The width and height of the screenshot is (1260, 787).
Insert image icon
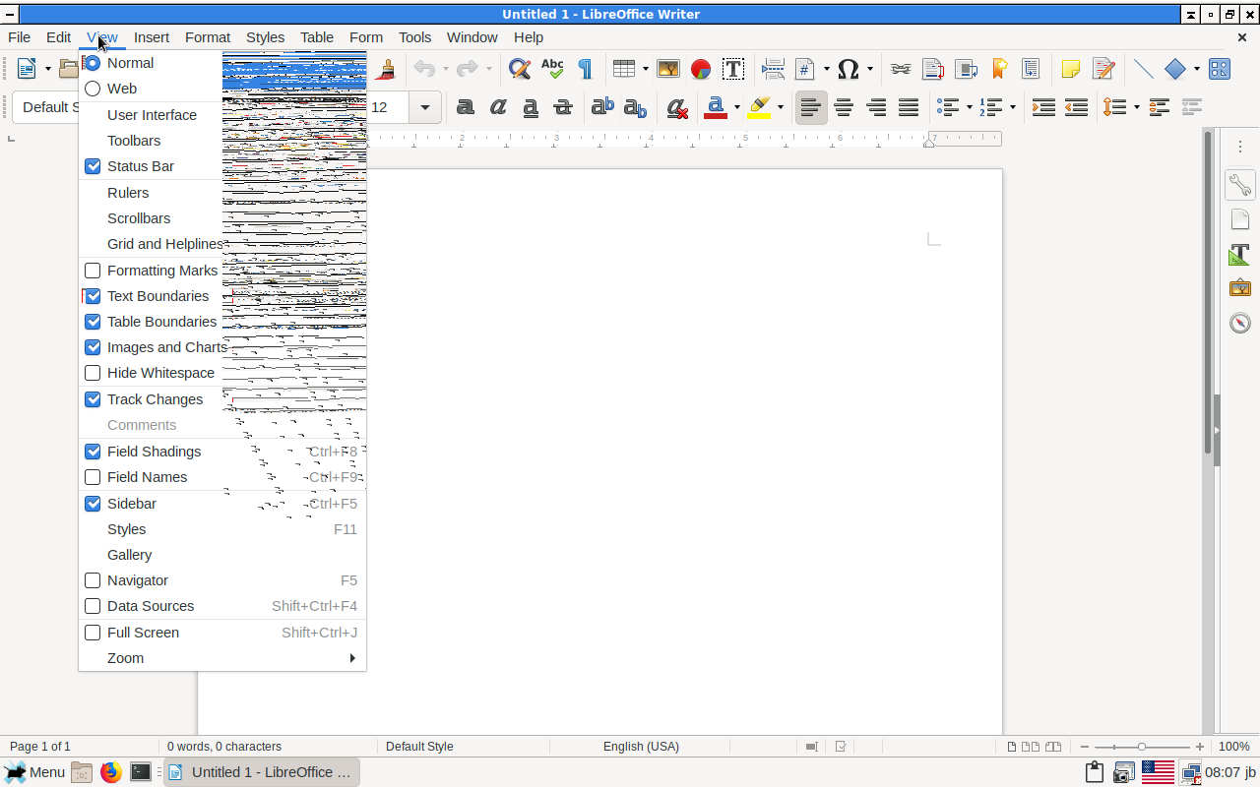[668, 69]
